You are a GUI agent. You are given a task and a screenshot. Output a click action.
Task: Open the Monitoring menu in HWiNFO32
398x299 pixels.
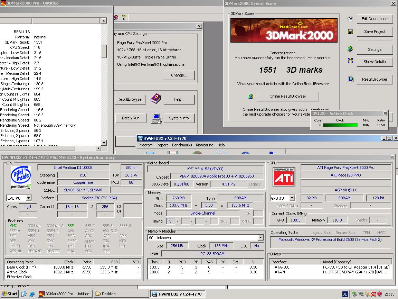point(205,145)
